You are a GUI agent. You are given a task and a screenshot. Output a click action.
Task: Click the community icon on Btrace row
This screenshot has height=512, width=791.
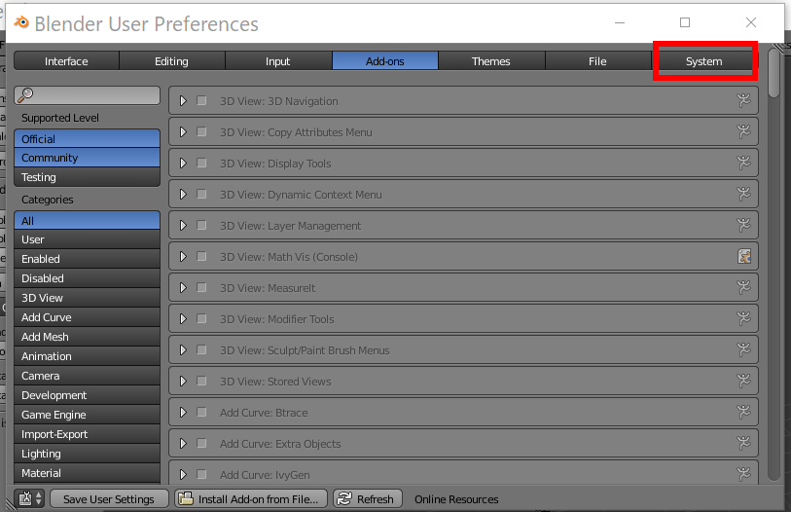743,412
